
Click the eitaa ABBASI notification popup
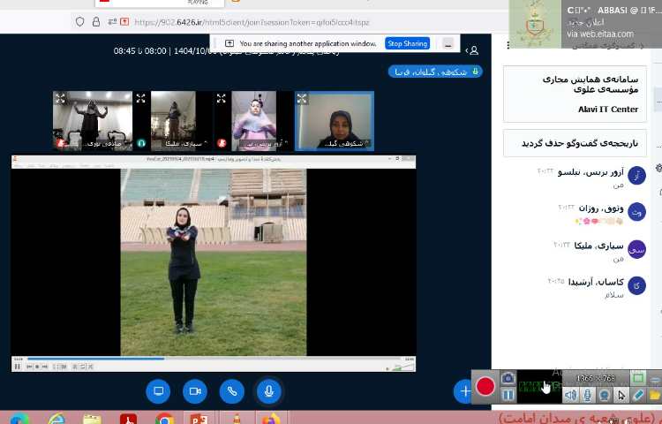585,24
